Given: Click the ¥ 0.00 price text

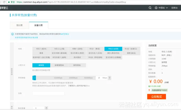Looking at the screenshot, I should (x=156, y=81).
